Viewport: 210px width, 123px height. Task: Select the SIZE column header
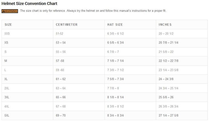pyautogui.click(x=8, y=25)
